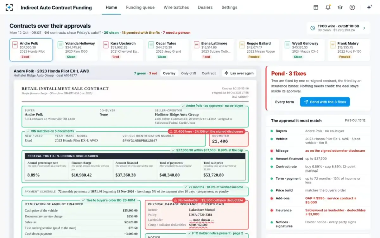Click 3 red count in contract header

point(153,73)
